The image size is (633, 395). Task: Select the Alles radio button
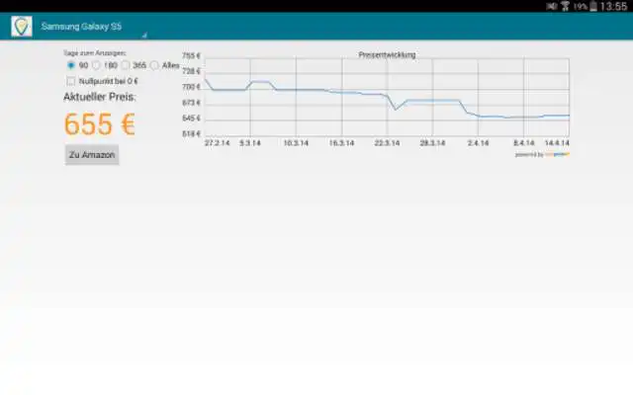(x=154, y=65)
